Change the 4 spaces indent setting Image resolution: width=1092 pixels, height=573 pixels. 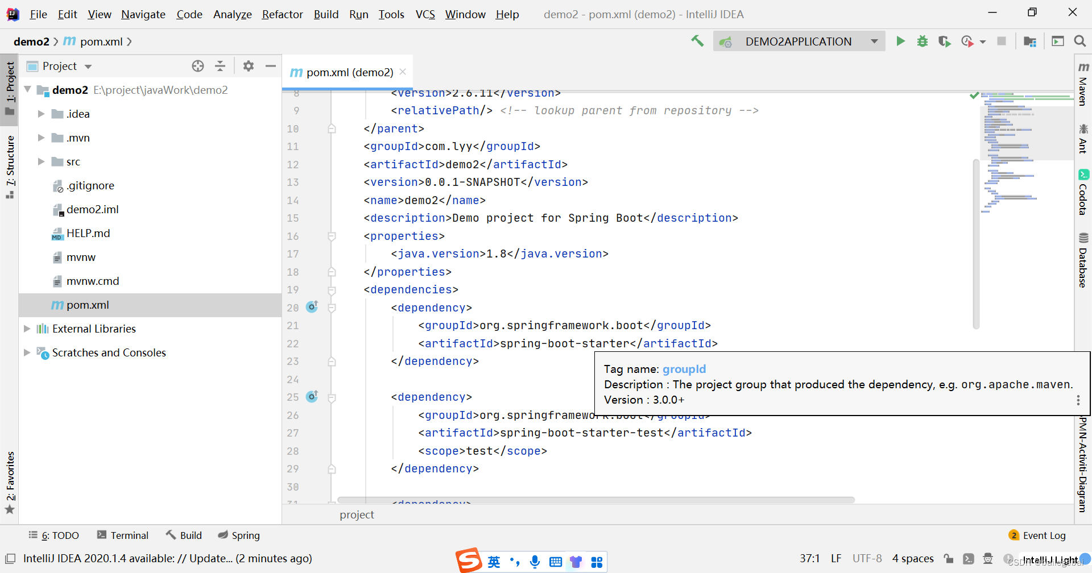pos(913,558)
